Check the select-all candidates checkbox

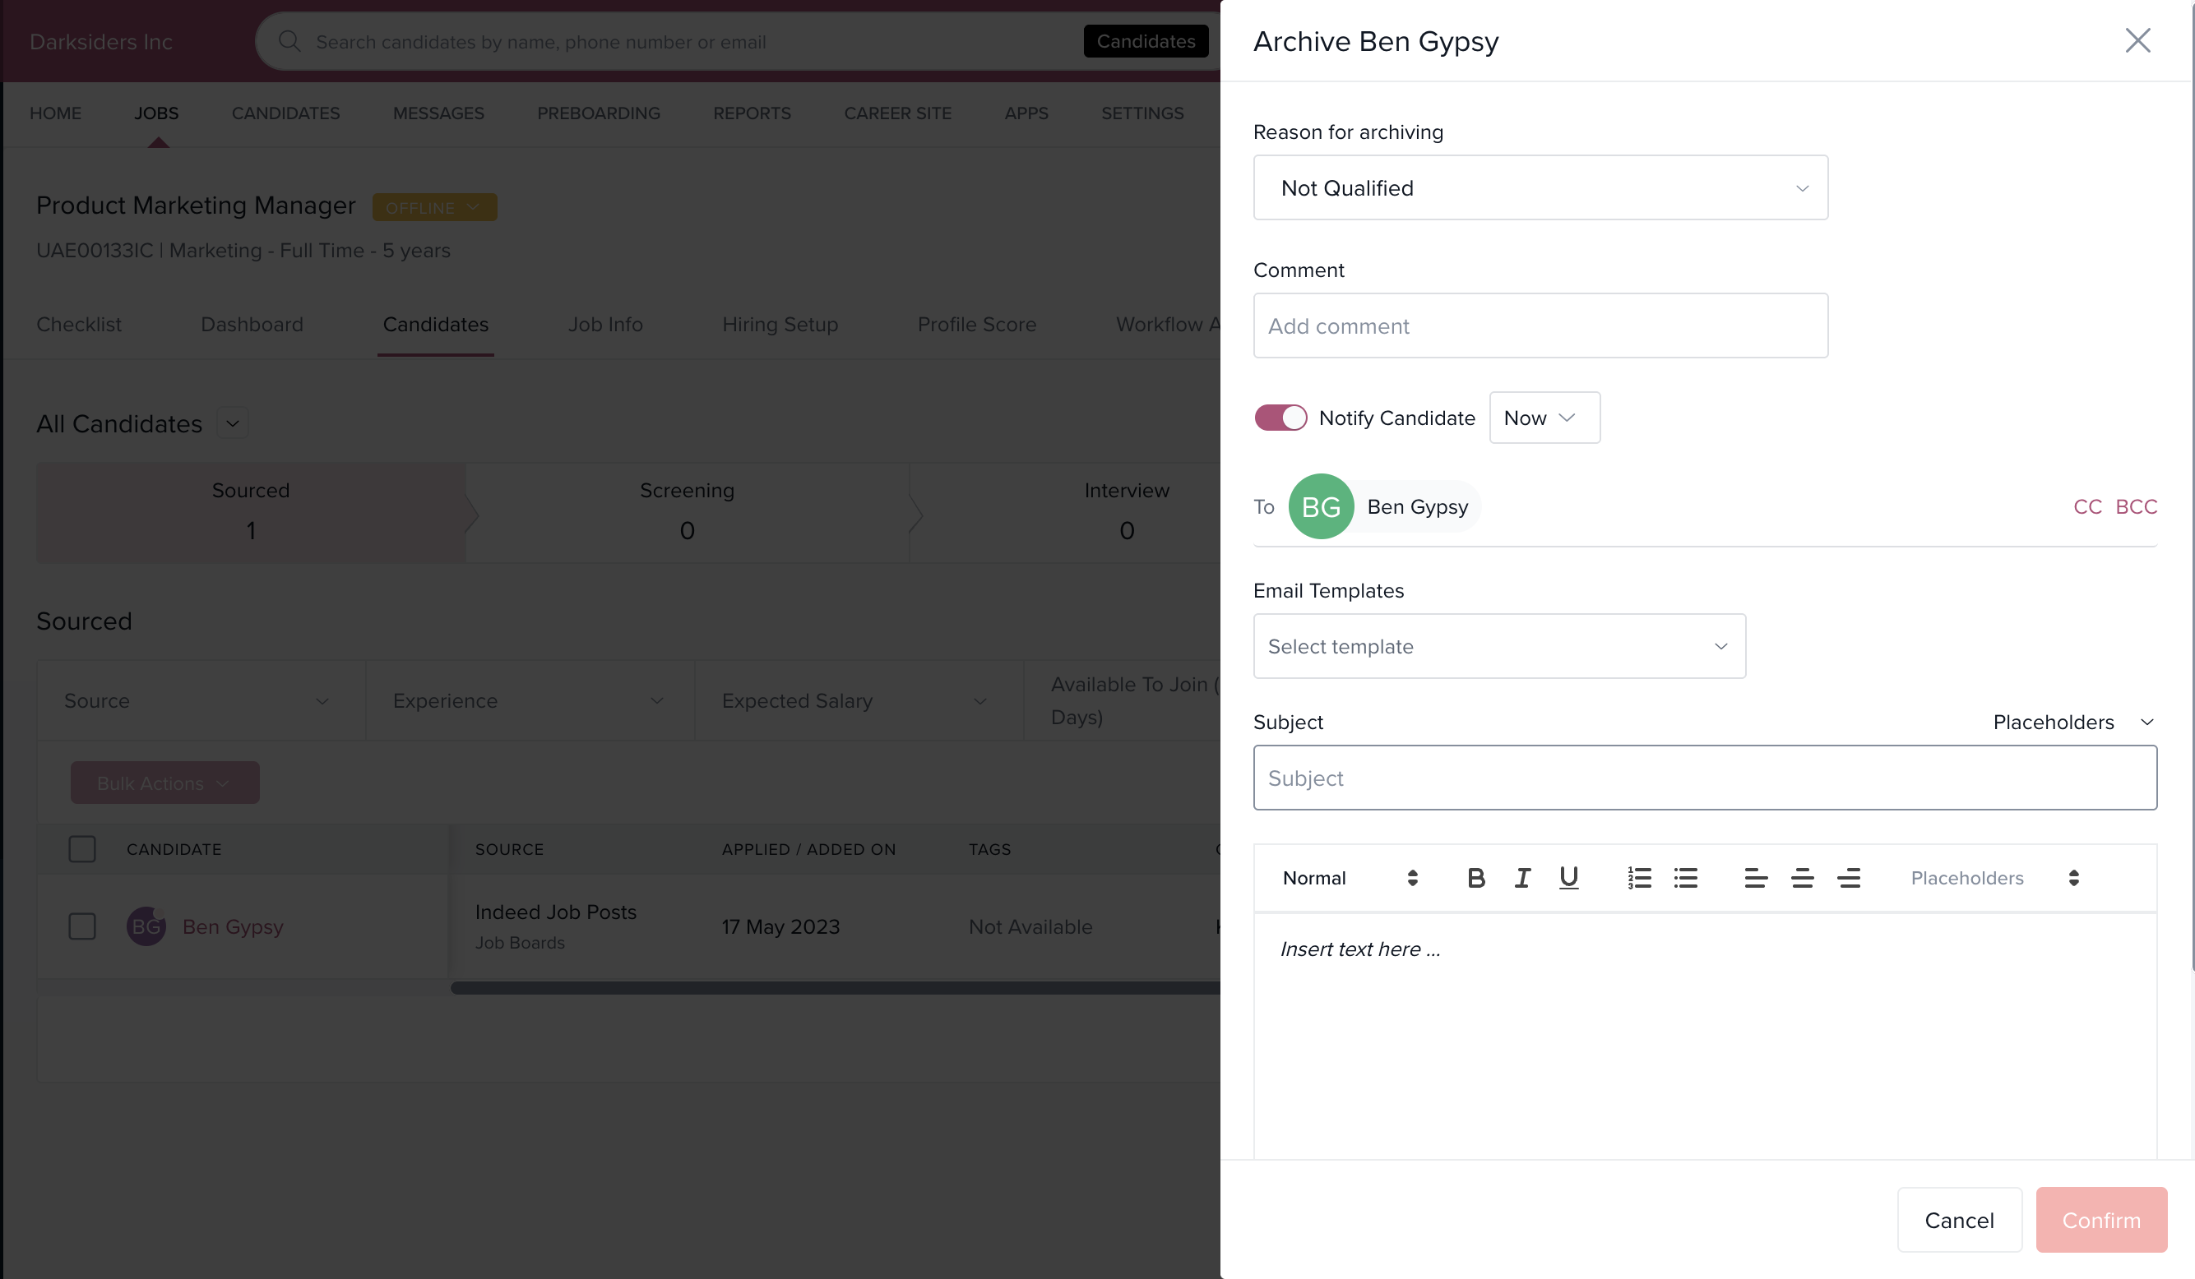pos(82,849)
